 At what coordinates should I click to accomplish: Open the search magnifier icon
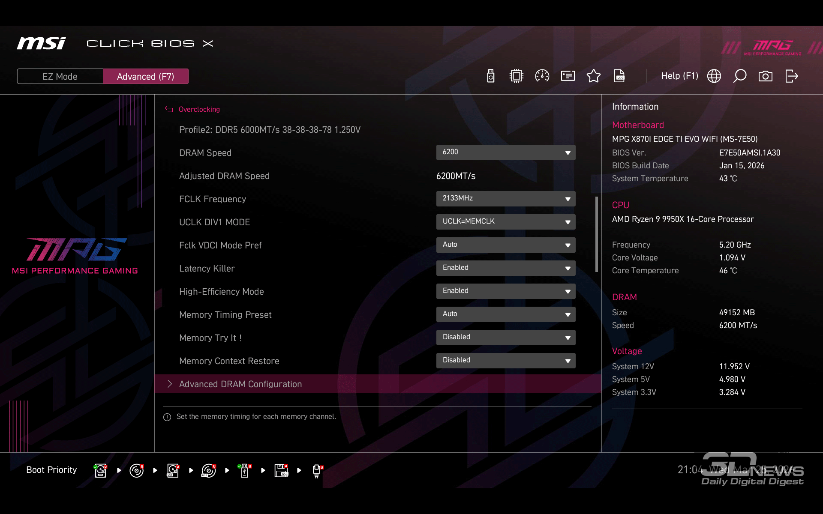pos(740,76)
